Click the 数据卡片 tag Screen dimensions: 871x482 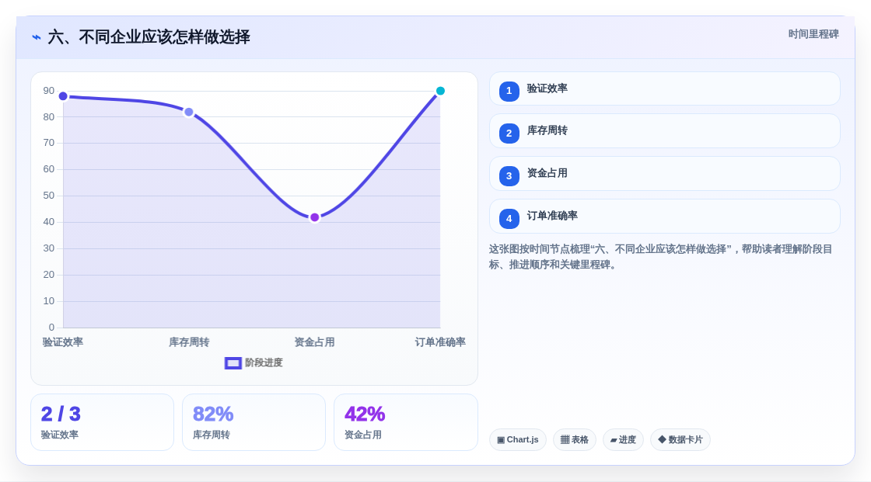(680, 440)
